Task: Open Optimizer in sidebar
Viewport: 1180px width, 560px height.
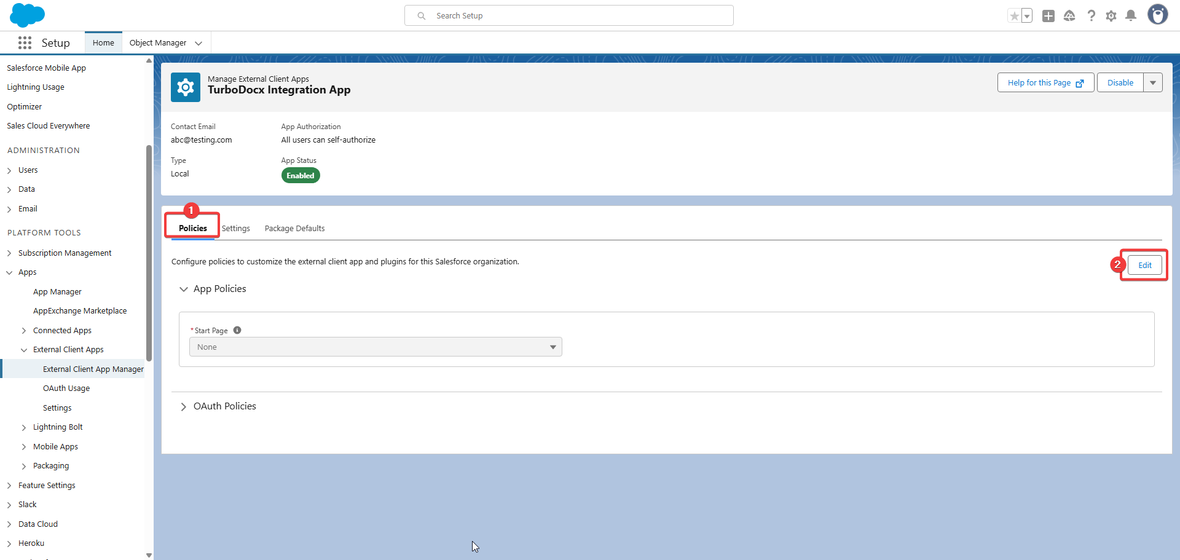Action: coord(25,106)
